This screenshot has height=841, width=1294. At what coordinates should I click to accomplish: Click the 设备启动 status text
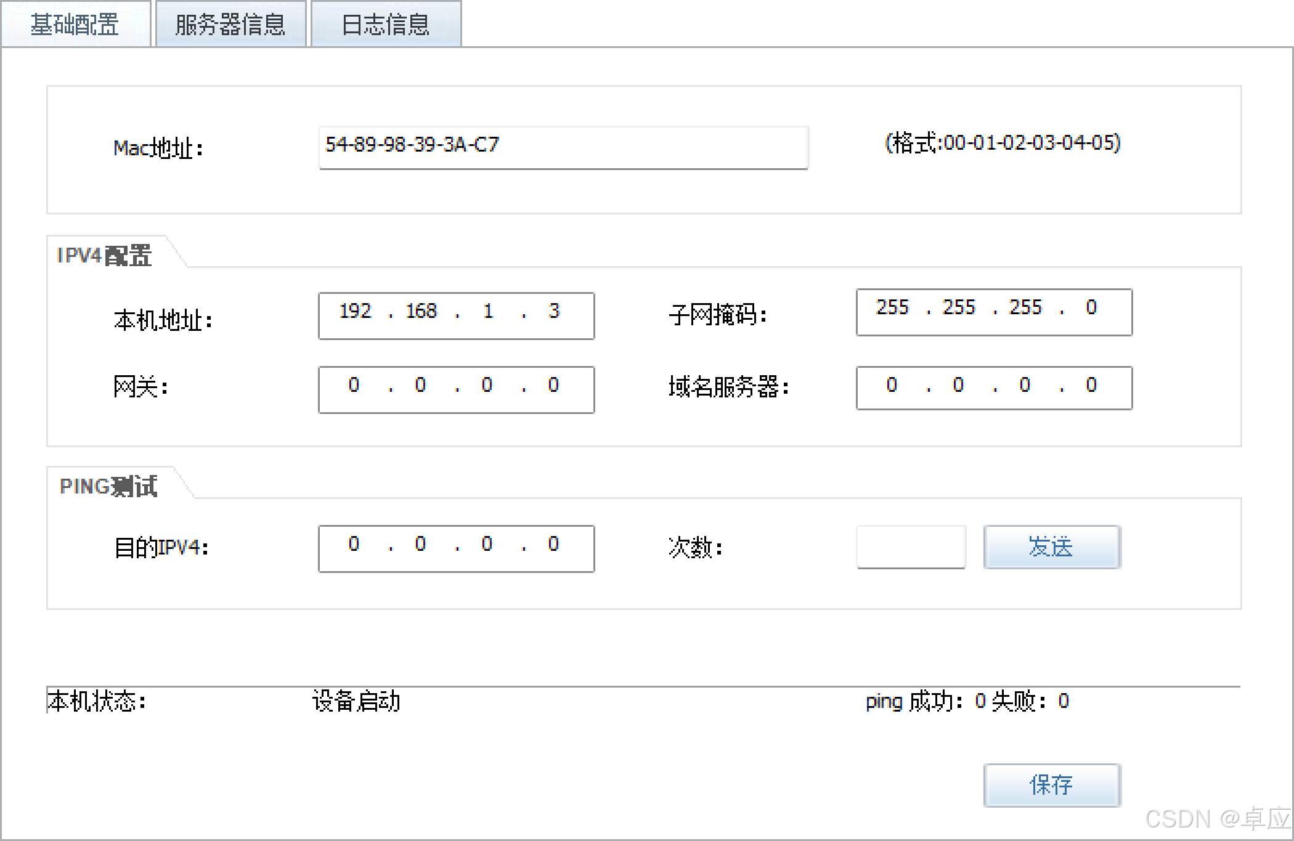[x=356, y=702]
